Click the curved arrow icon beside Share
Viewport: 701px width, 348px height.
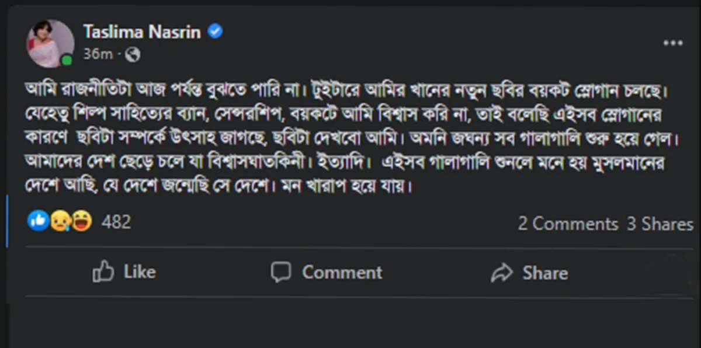(501, 273)
